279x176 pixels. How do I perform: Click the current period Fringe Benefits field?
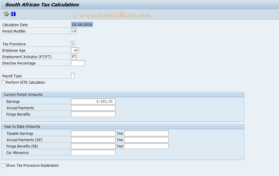pyautogui.click(x=93, y=114)
